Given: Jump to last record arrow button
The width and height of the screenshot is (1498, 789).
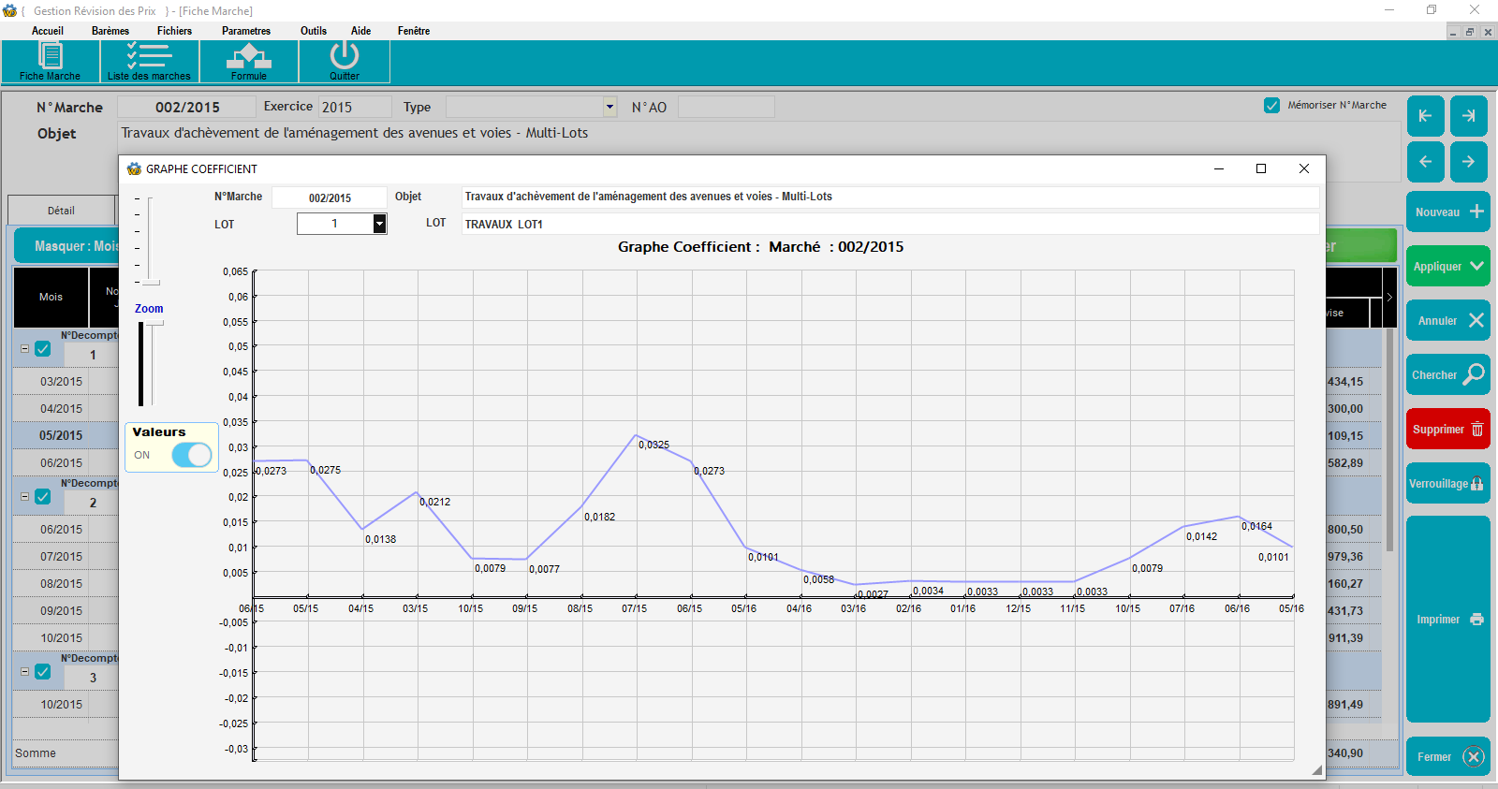Looking at the screenshot, I should (x=1468, y=116).
